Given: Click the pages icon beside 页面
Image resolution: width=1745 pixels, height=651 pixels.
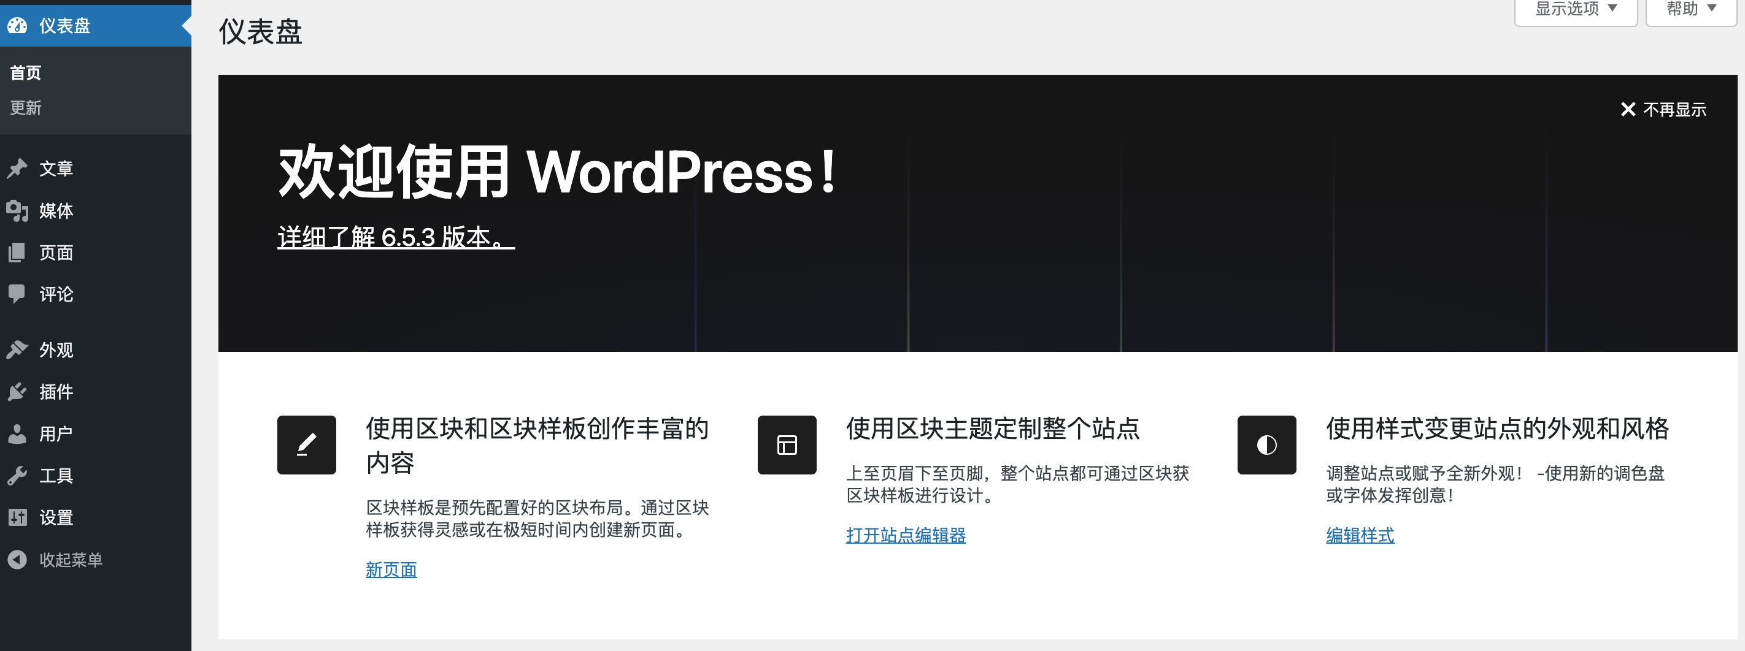Looking at the screenshot, I should click(17, 253).
